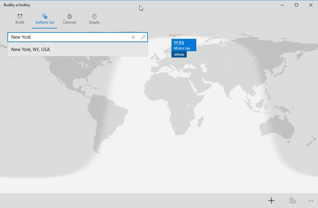The width and height of the screenshot is (318, 208).
Task: Click the 11:55 Místní čas tile
Action: 184,45
